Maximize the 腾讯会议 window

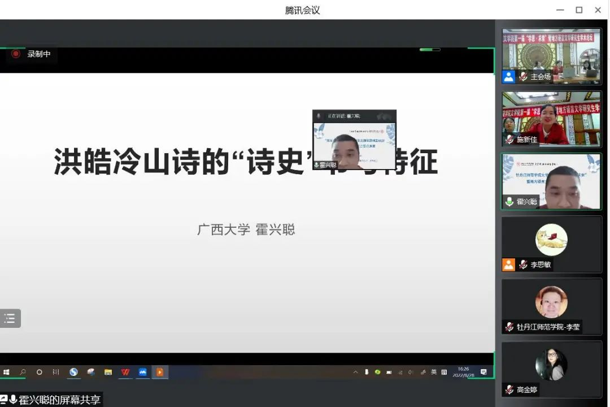tap(579, 10)
